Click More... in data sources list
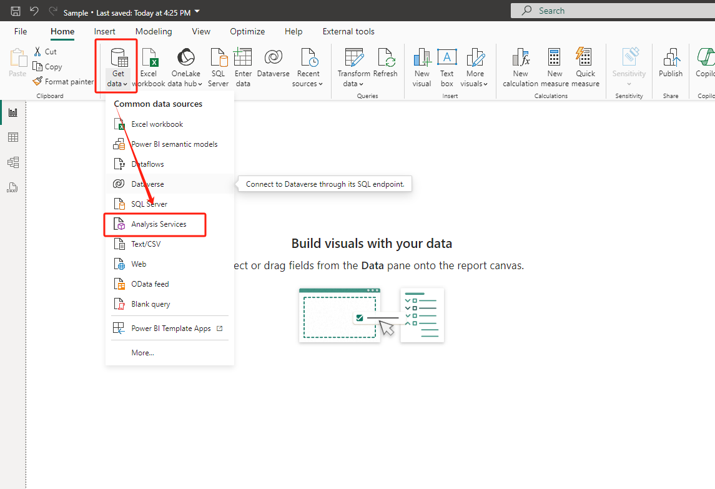Viewport: 715px width, 489px height. pos(170,353)
